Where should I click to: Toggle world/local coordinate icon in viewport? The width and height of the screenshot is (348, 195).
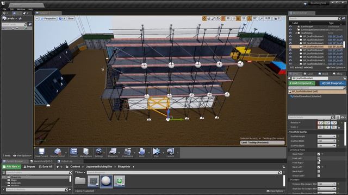click(218, 18)
